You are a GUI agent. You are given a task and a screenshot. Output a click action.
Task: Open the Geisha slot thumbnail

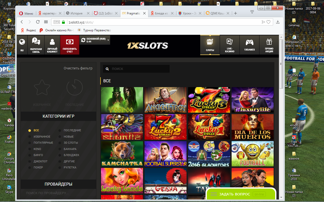(x=166, y=181)
